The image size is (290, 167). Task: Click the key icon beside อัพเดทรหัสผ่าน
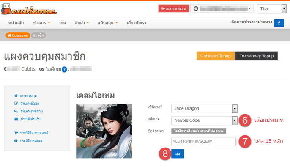point(16,111)
